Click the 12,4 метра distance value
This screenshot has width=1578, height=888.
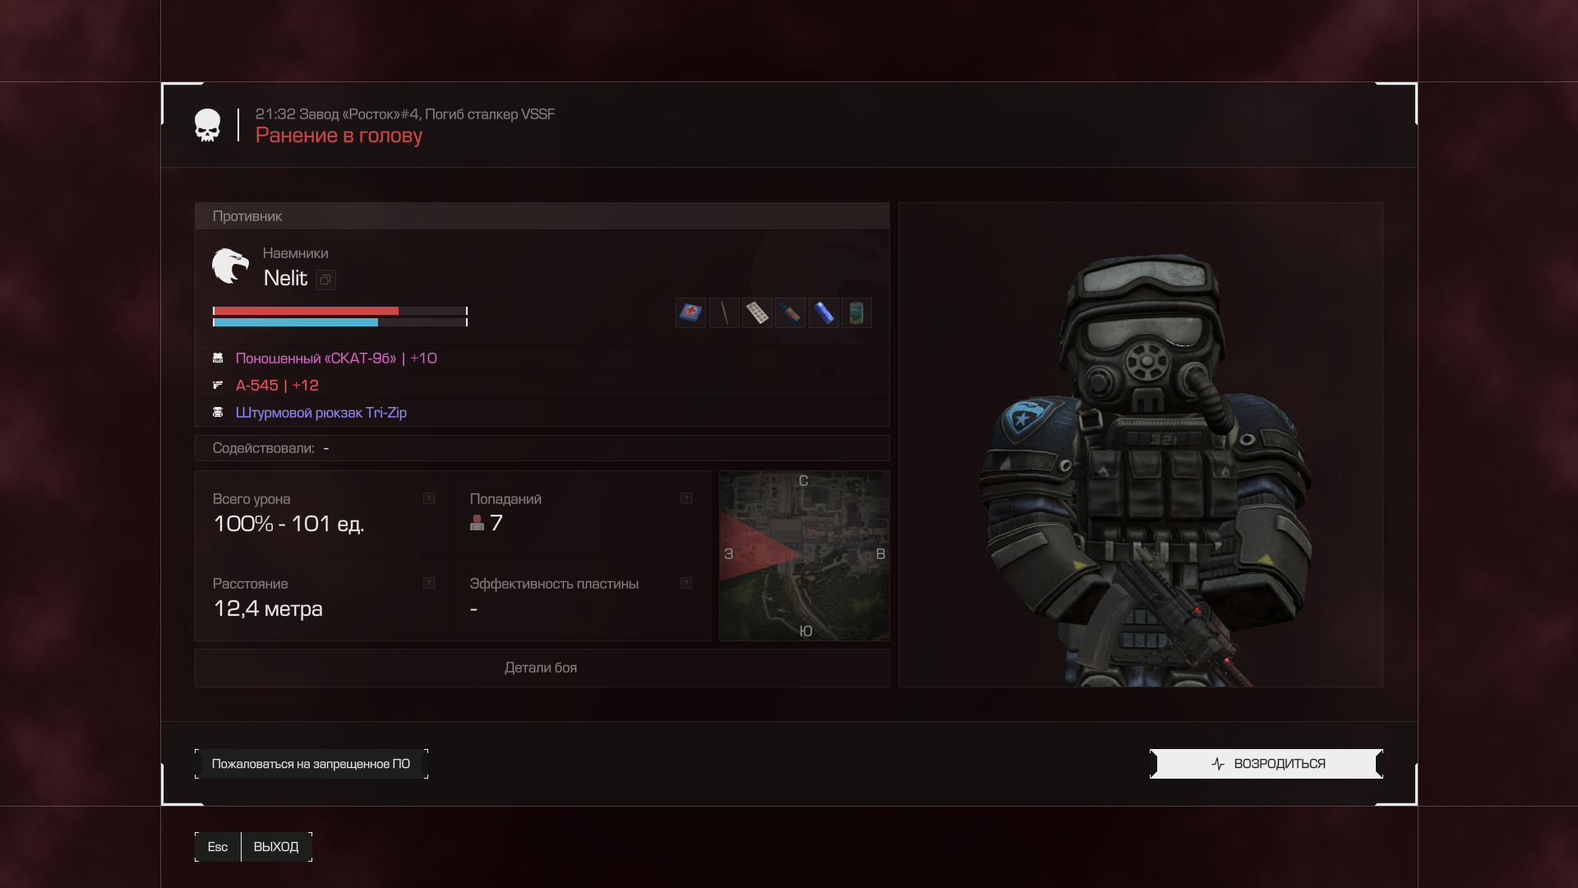tap(268, 608)
